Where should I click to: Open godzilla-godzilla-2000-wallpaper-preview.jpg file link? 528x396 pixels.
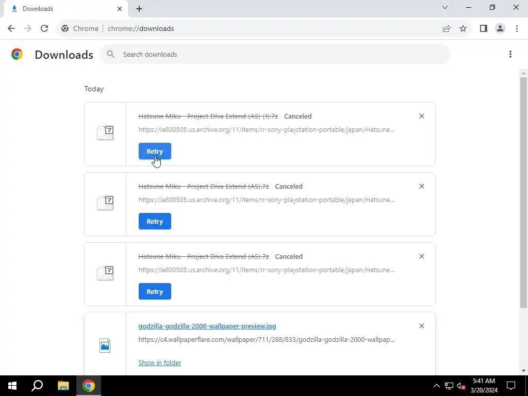tap(207, 326)
